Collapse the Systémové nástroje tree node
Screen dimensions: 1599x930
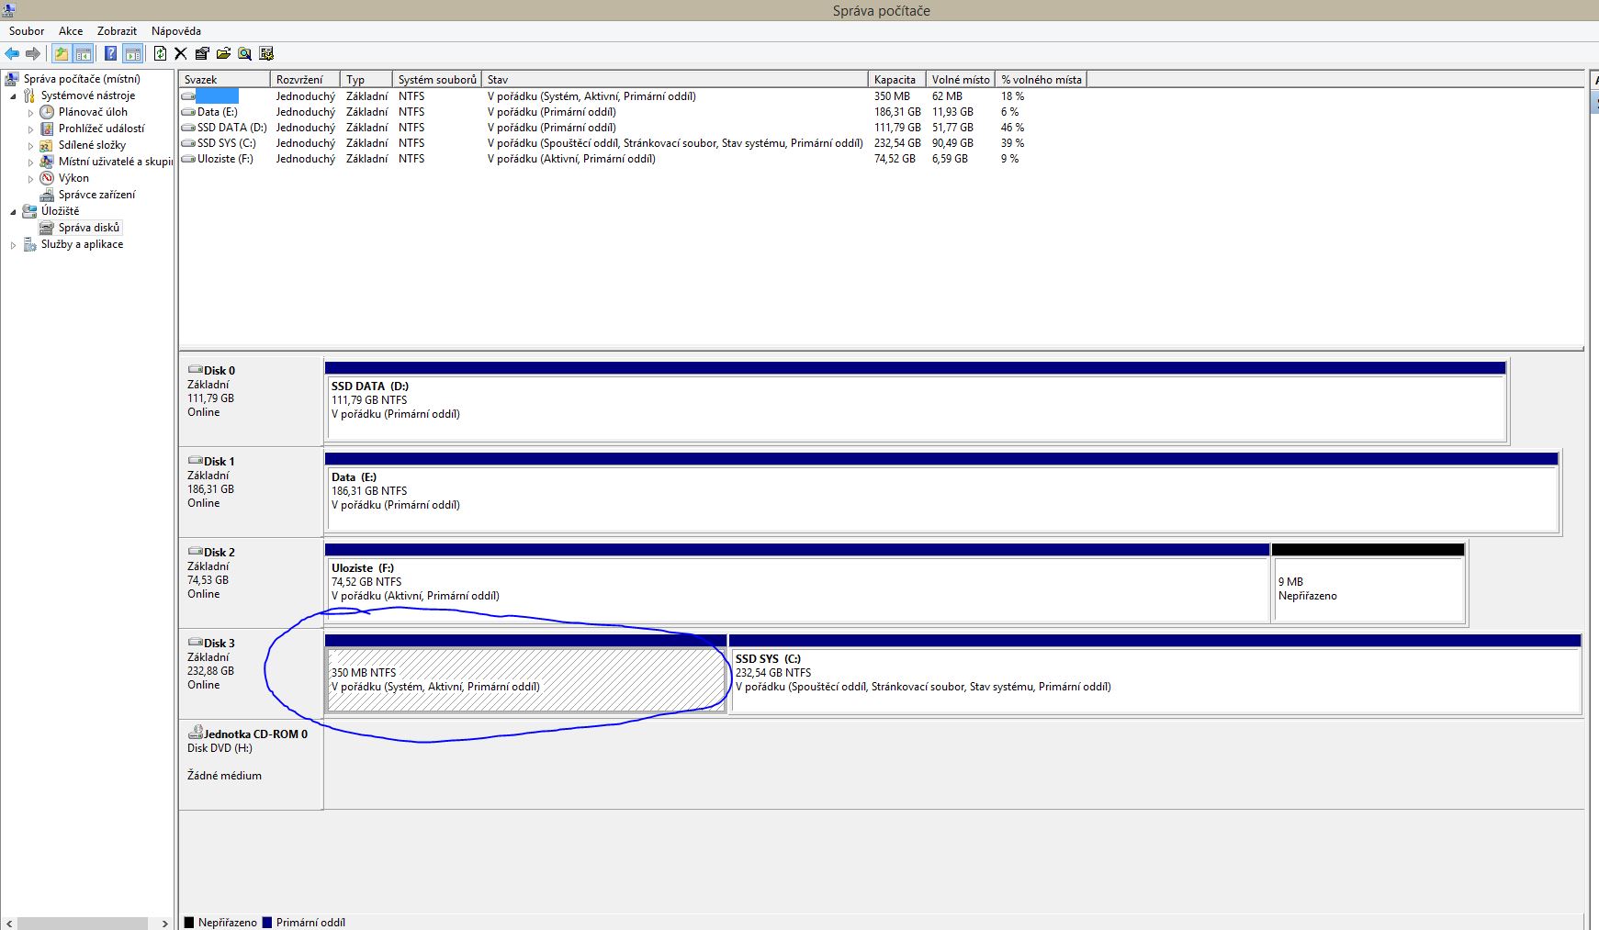click(x=13, y=96)
